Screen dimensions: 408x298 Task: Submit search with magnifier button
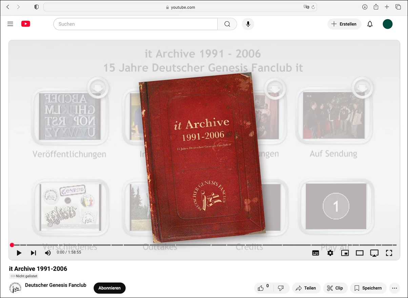(x=227, y=24)
